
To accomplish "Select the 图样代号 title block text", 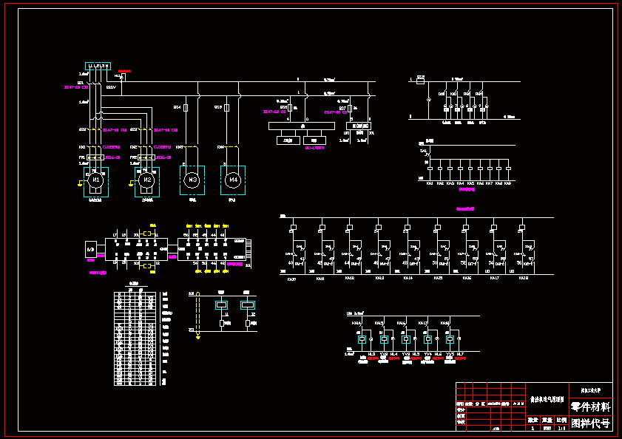I will tap(590, 423).
